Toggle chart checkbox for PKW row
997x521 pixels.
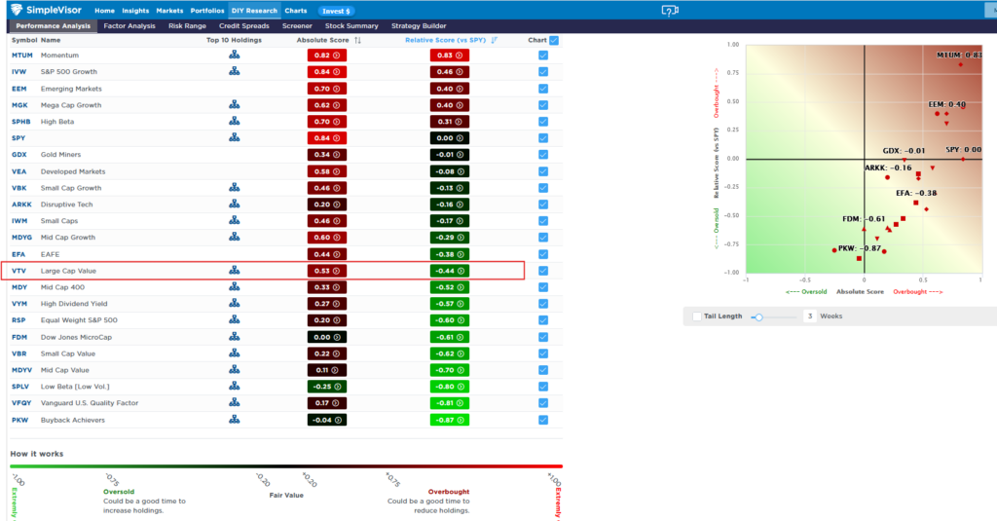pyautogui.click(x=543, y=420)
